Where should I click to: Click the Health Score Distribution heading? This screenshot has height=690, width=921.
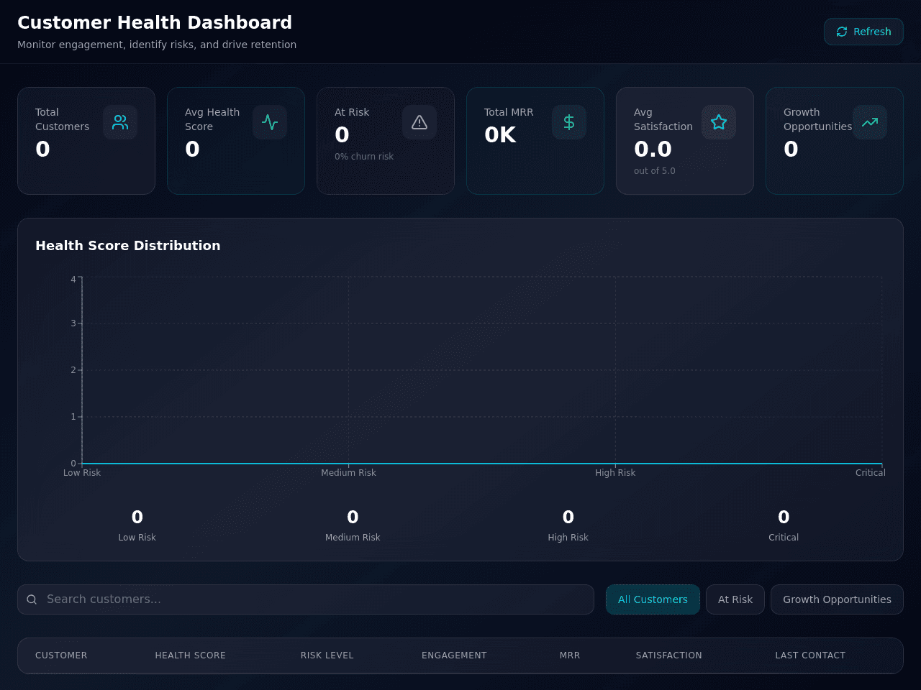click(x=128, y=246)
